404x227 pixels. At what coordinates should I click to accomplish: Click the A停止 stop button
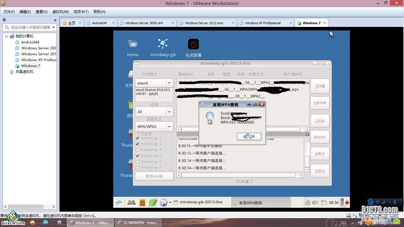[x=320, y=154]
